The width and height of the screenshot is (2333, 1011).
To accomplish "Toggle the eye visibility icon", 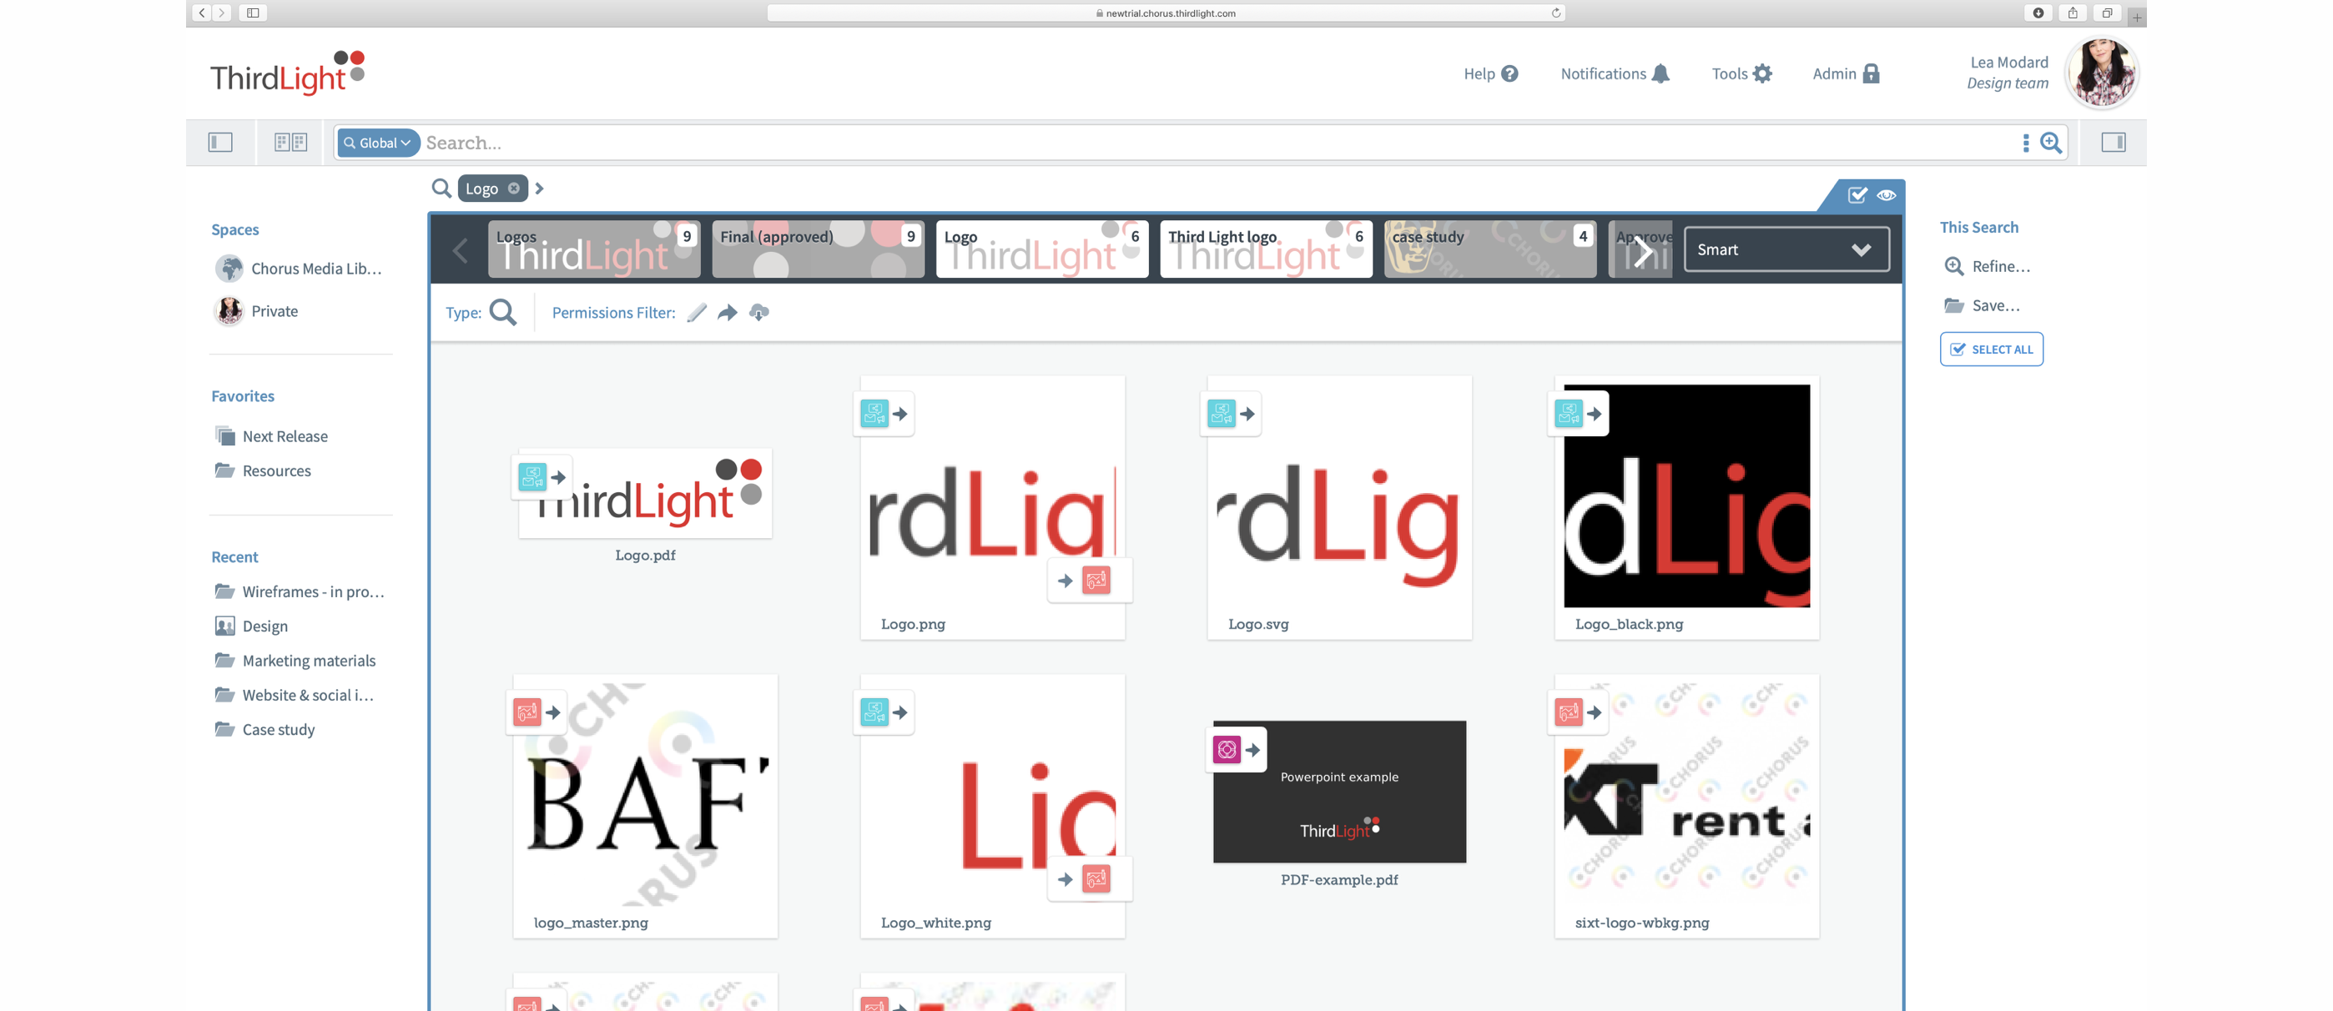I will coord(1887,195).
